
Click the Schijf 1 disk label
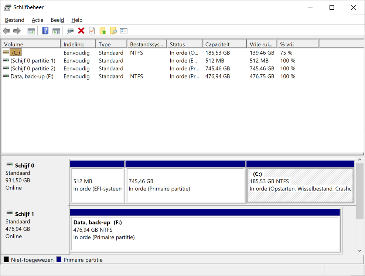(24, 214)
